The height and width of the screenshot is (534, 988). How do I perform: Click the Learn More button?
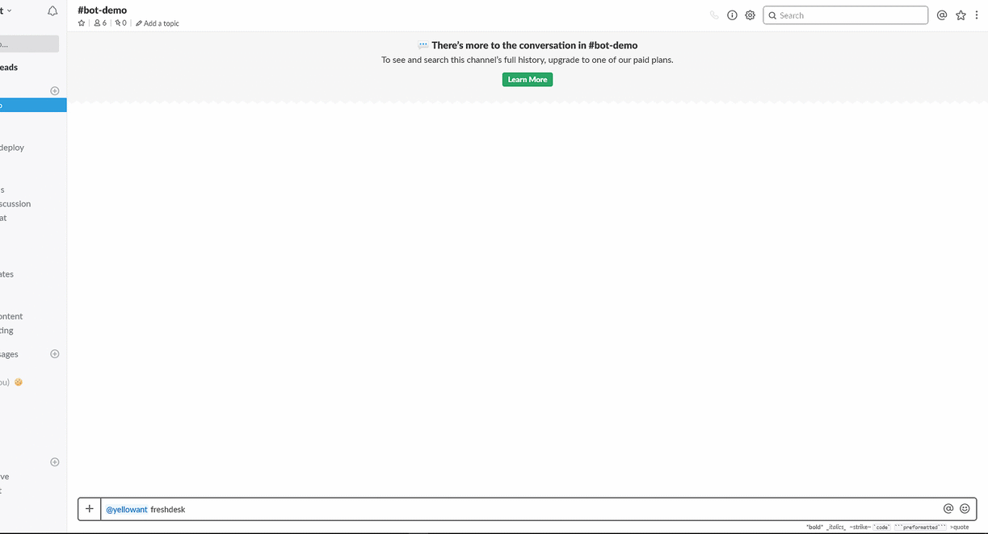528,79
